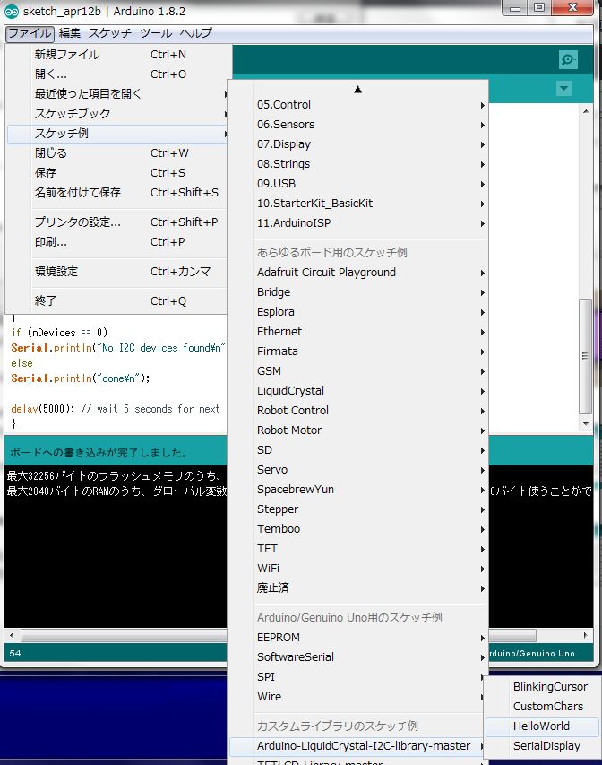
Task: Open the スケッチ menu
Action: click(x=110, y=33)
